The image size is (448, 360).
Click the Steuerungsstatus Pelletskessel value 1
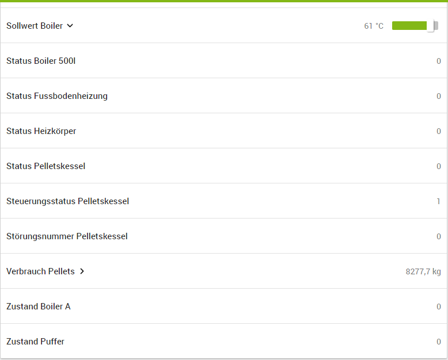[x=438, y=201]
